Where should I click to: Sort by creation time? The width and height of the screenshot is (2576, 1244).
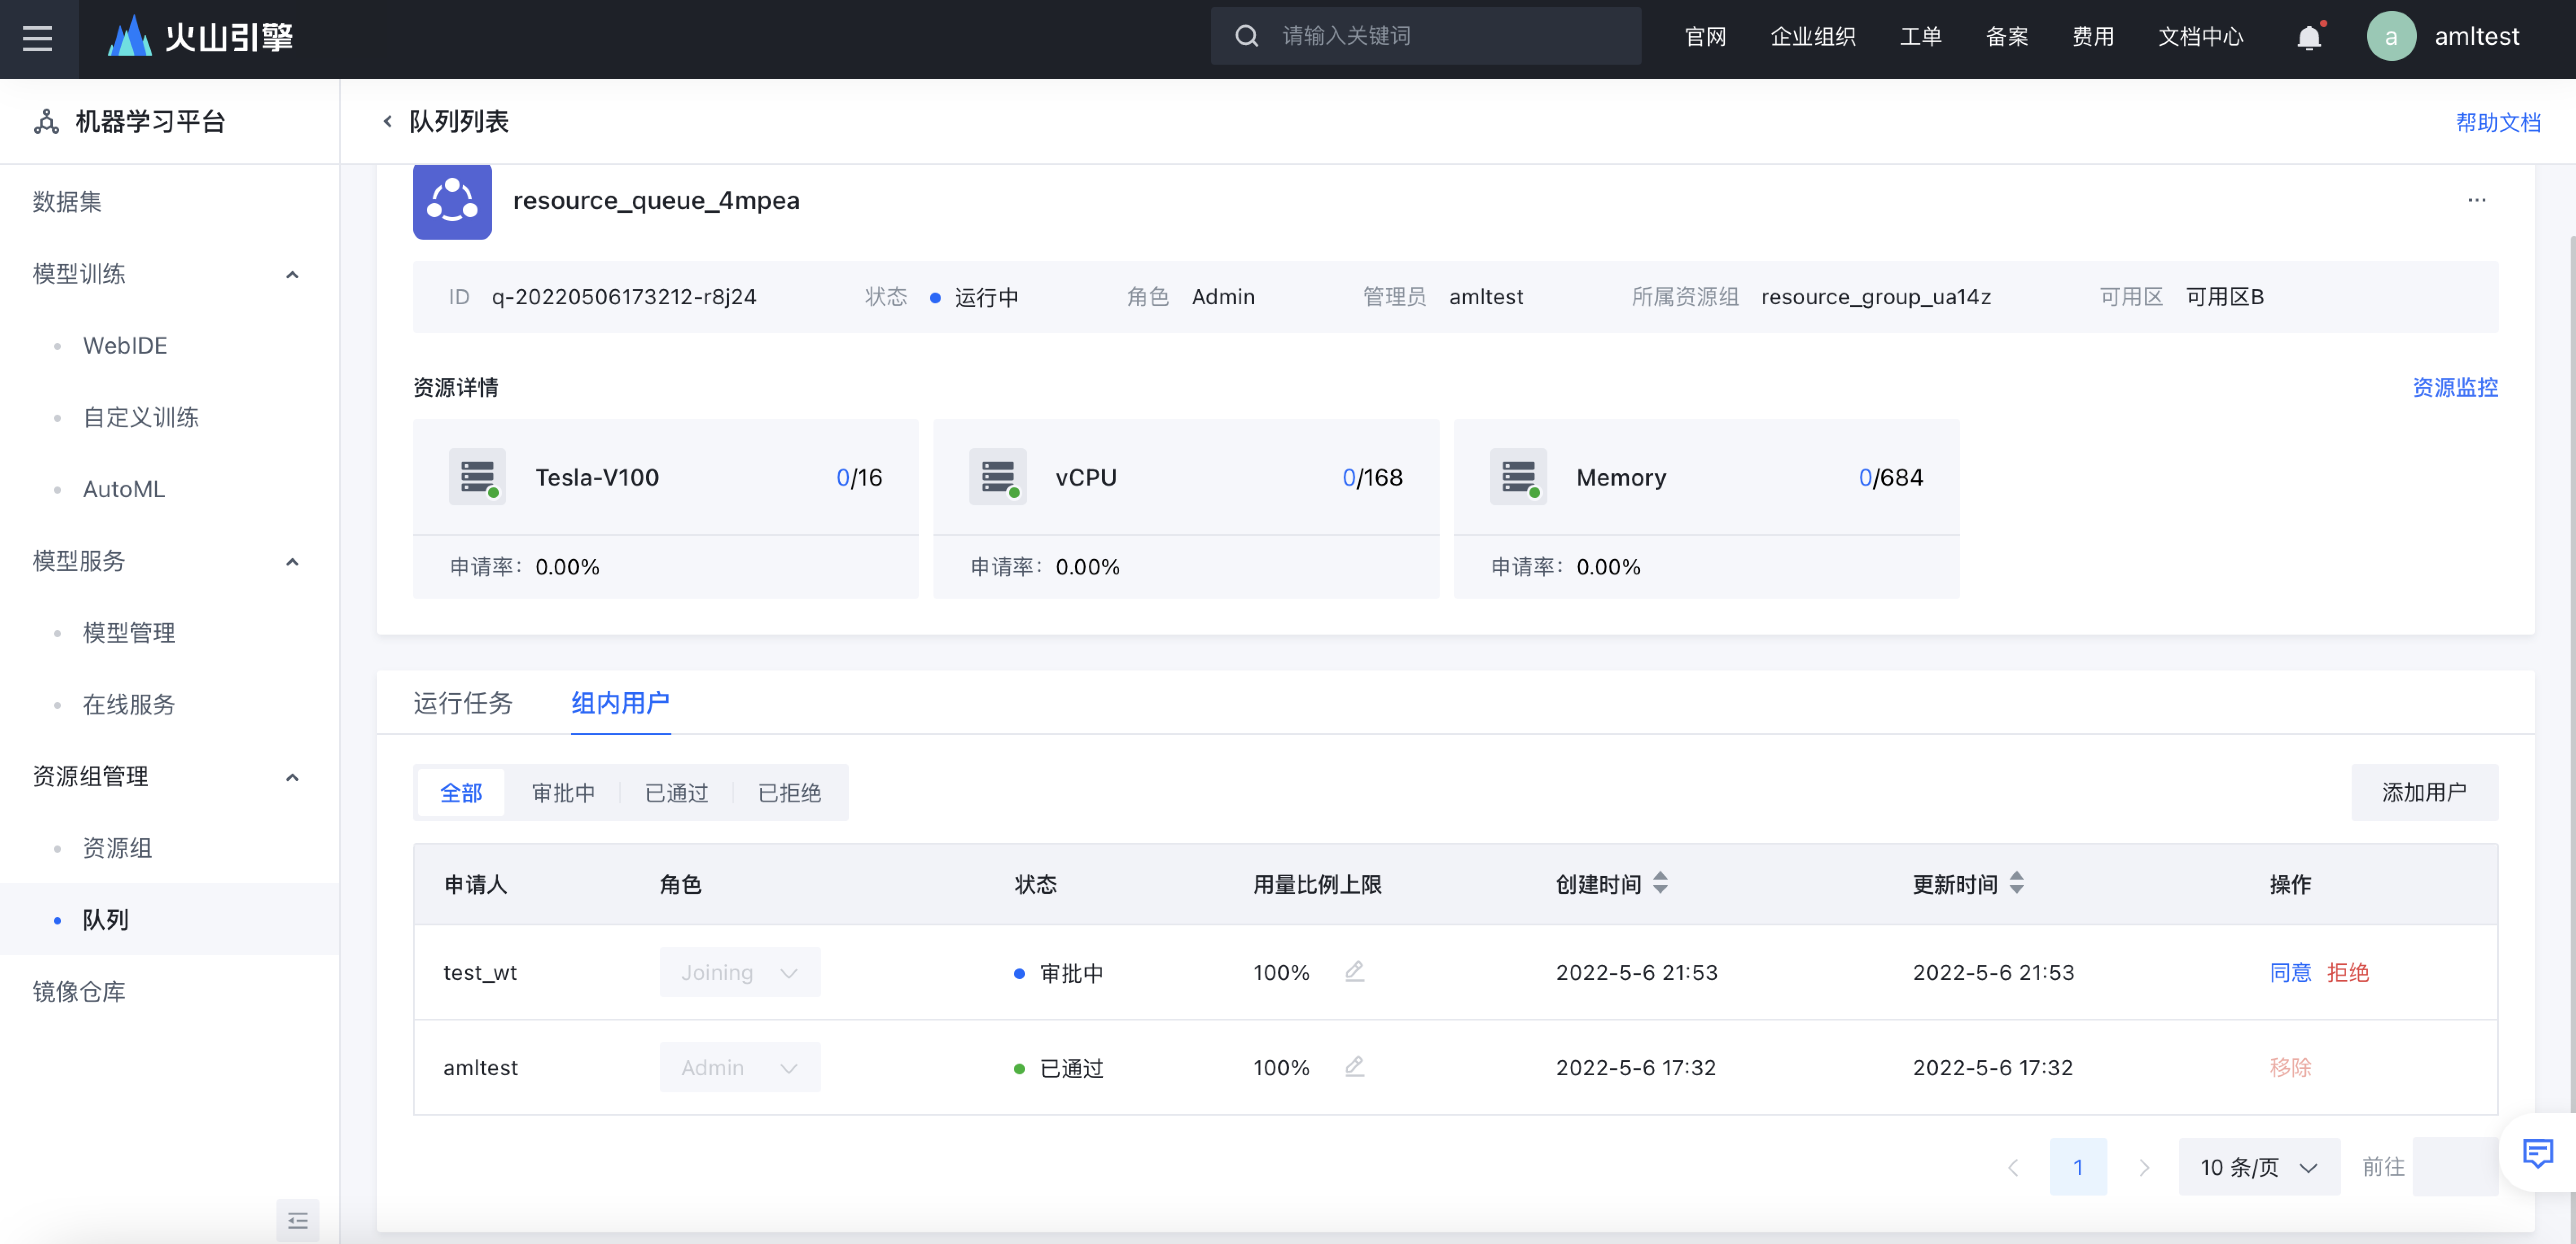pyautogui.click(x=1660, y=883)
